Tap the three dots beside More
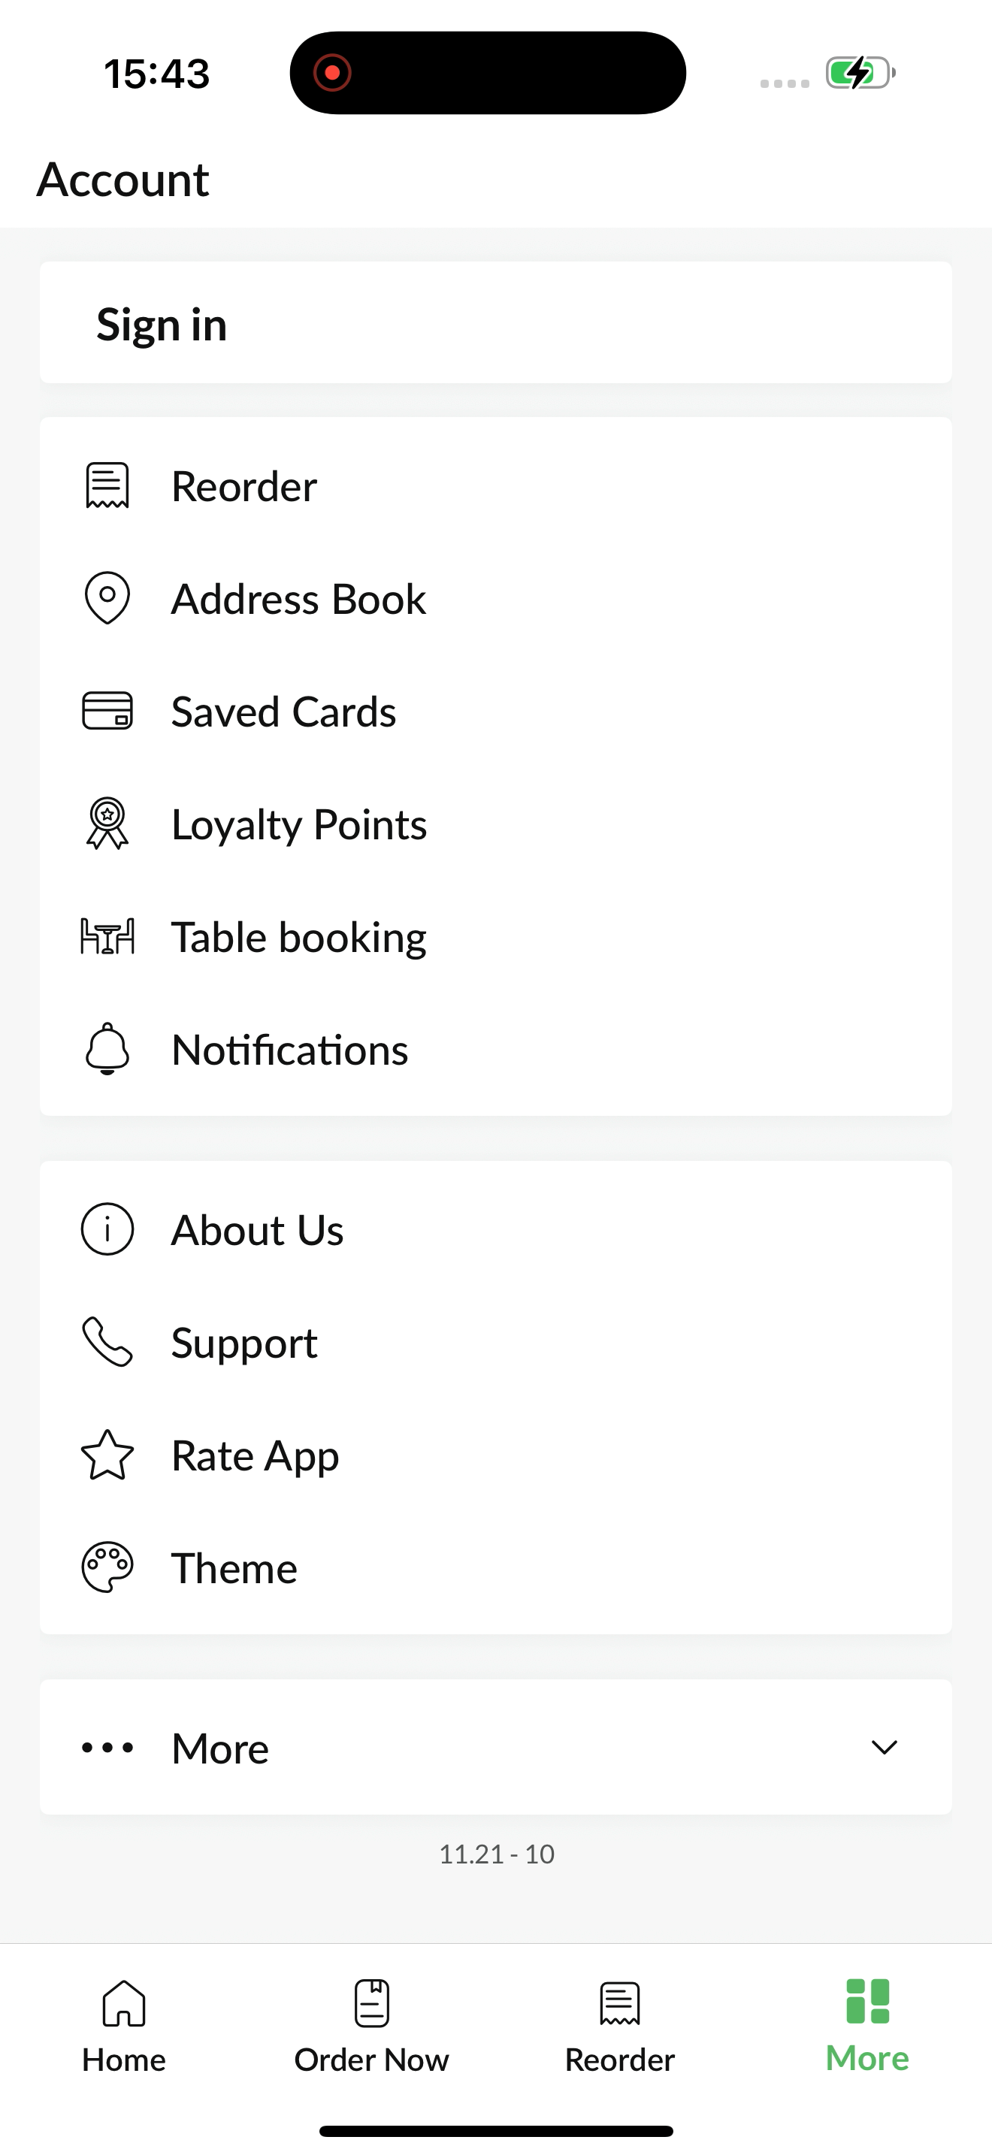The image size is (992, 2155). (107, 1748)
